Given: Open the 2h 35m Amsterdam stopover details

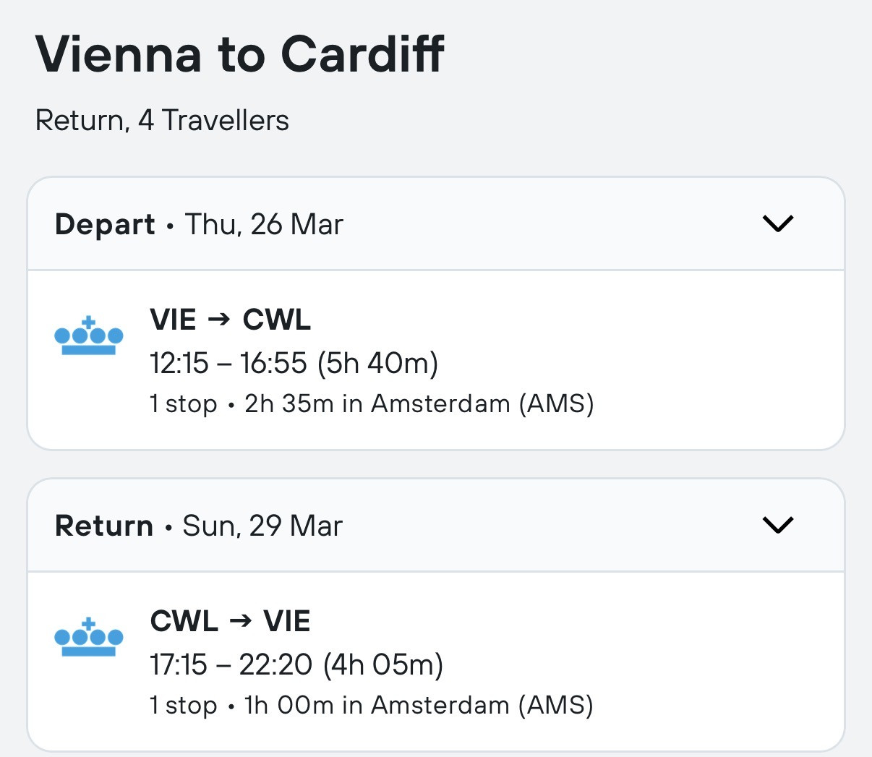Looking at the screenshot, I should point(419,403).
